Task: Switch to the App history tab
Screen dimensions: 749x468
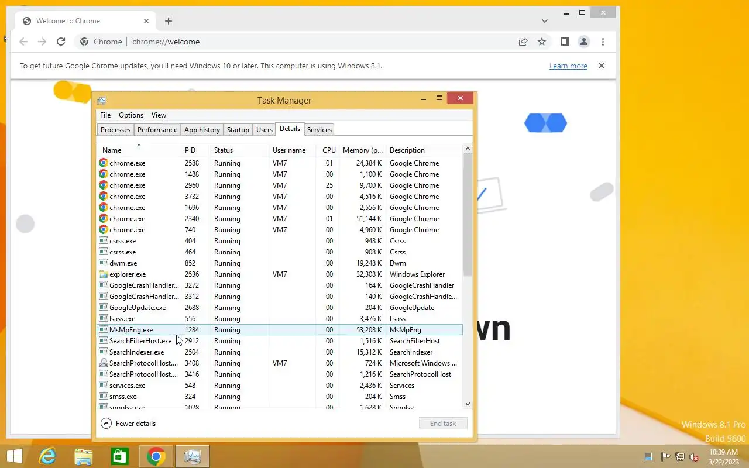Action: (x=202, y=130)
